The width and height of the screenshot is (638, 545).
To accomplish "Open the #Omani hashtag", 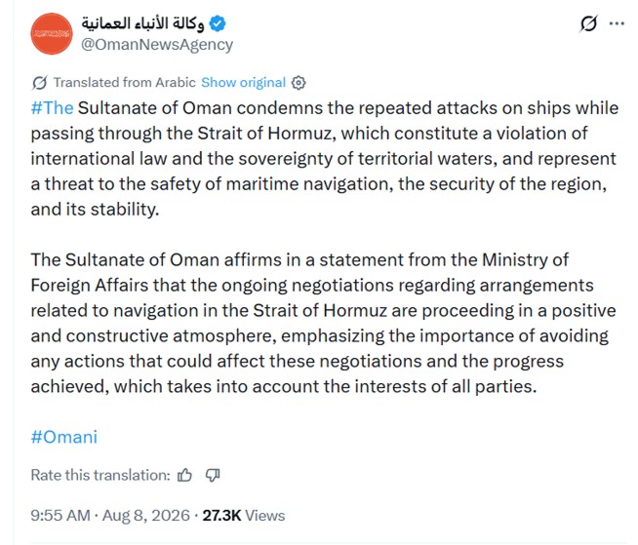I will pos(64,437).
